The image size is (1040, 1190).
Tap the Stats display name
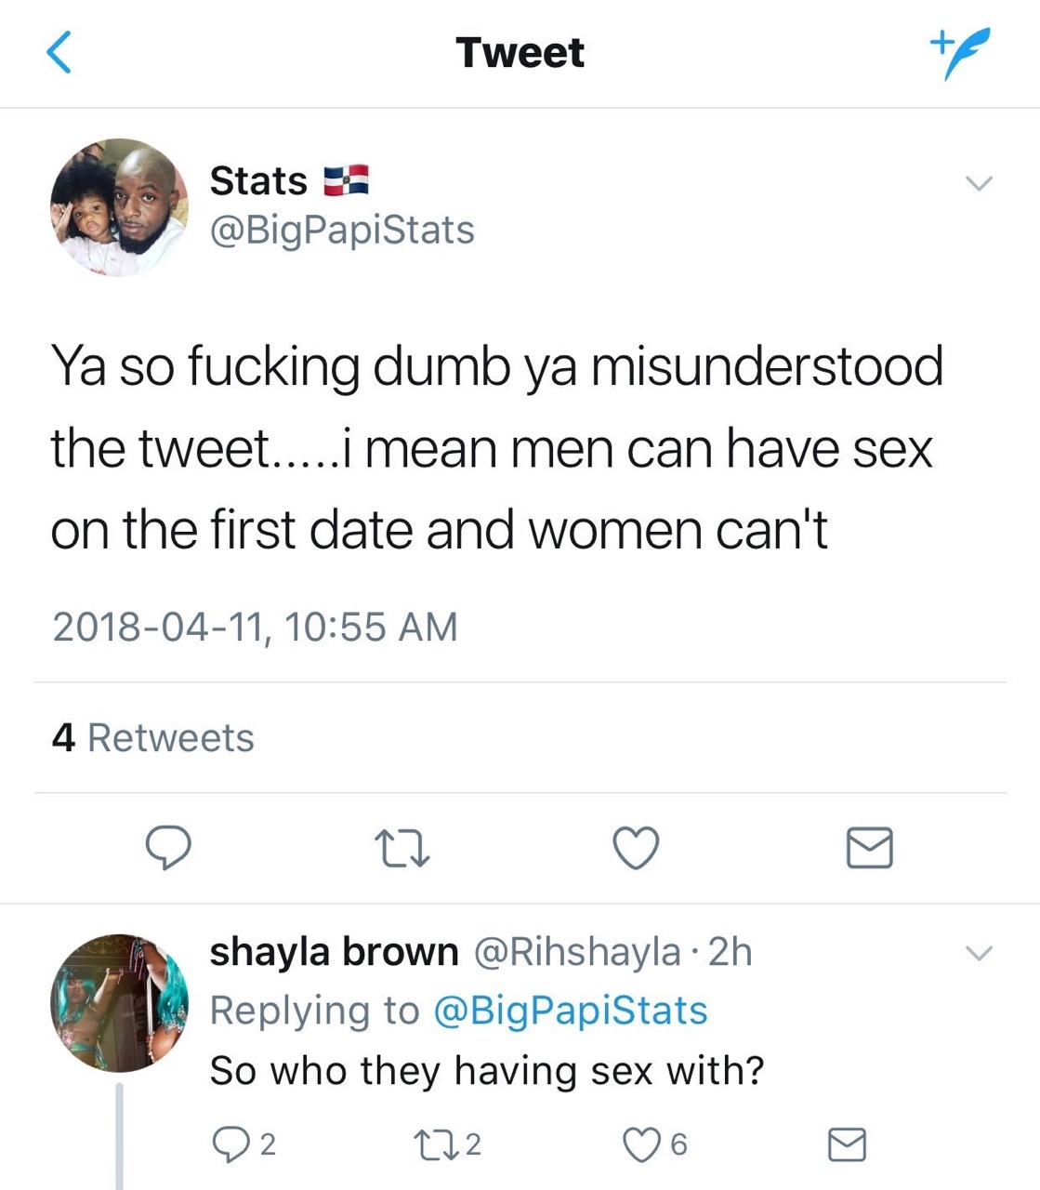coord(258,180)
